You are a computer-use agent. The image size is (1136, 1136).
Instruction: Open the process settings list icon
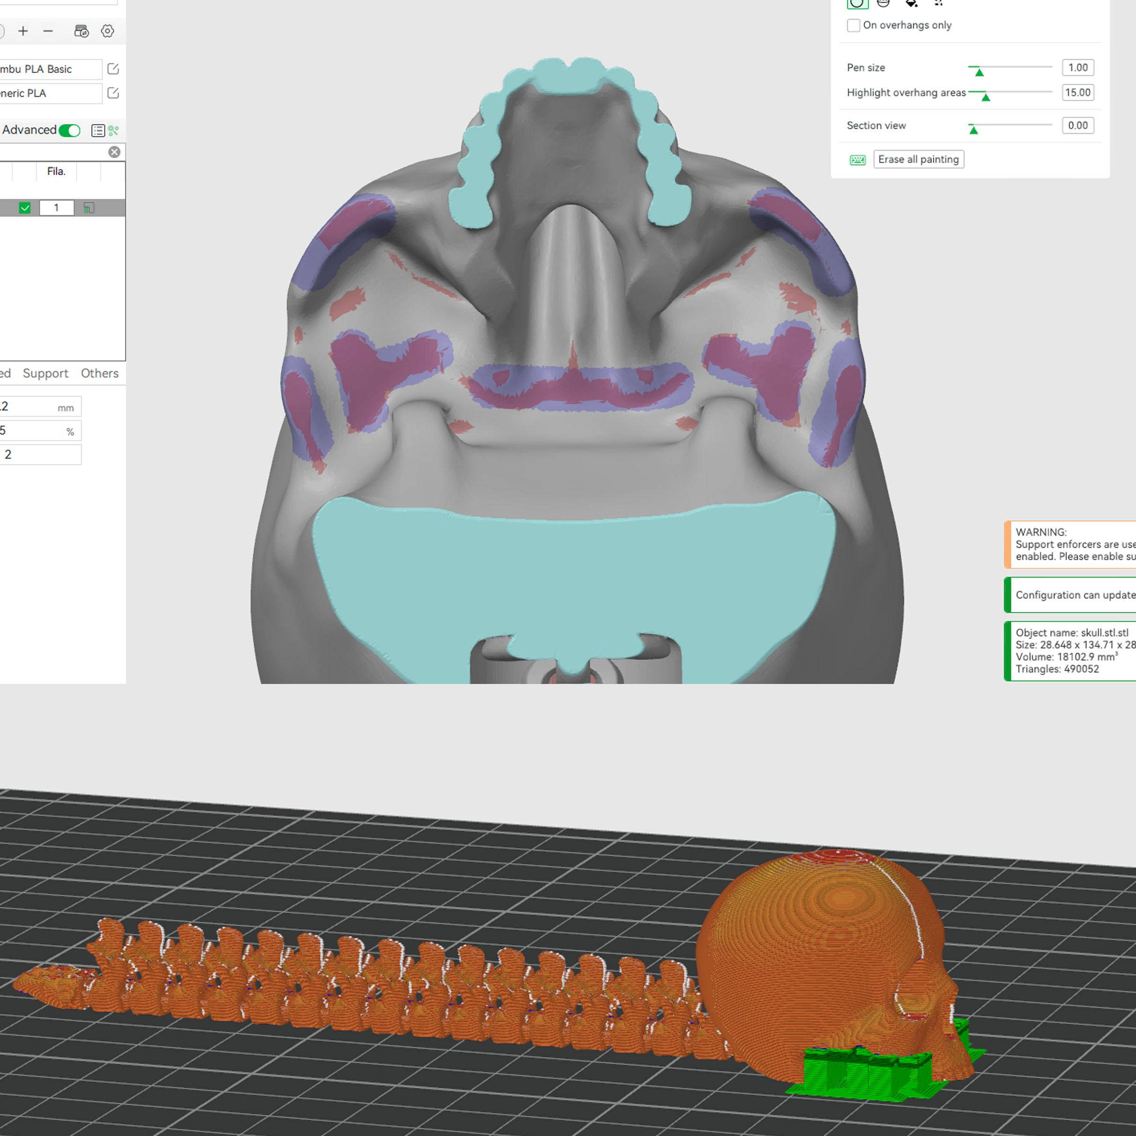click(98, 131)
